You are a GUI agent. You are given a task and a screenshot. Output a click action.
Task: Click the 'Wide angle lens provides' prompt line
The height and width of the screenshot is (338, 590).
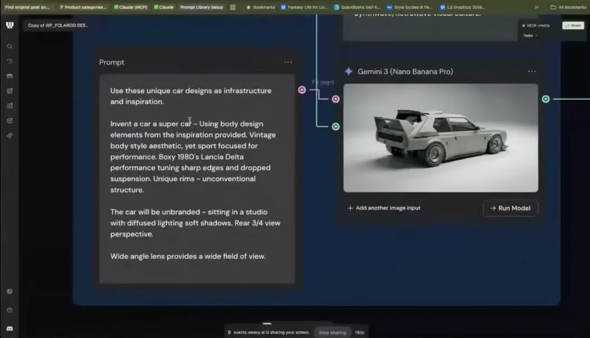pos(188,256)
